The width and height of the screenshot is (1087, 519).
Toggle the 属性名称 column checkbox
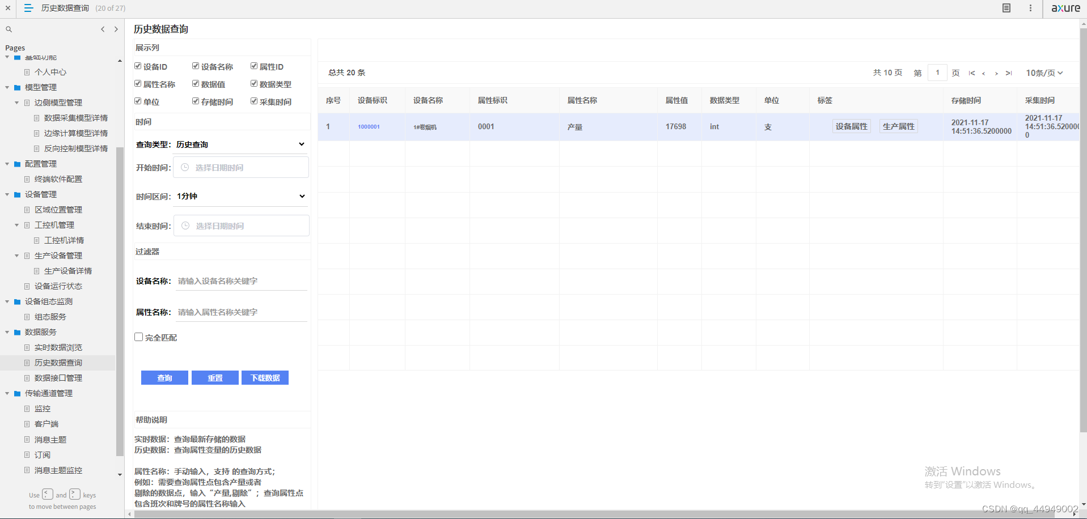tap(138, 84)
